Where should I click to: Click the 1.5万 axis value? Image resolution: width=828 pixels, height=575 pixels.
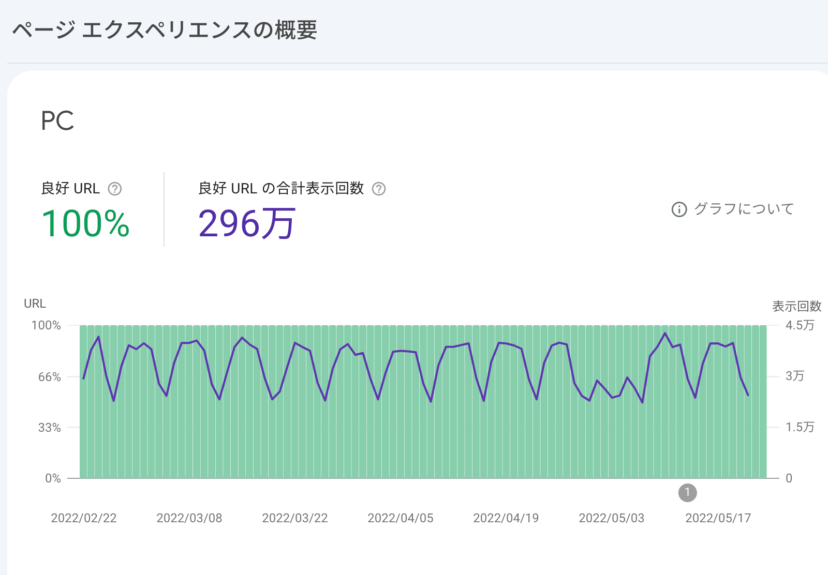coord(800,427)
